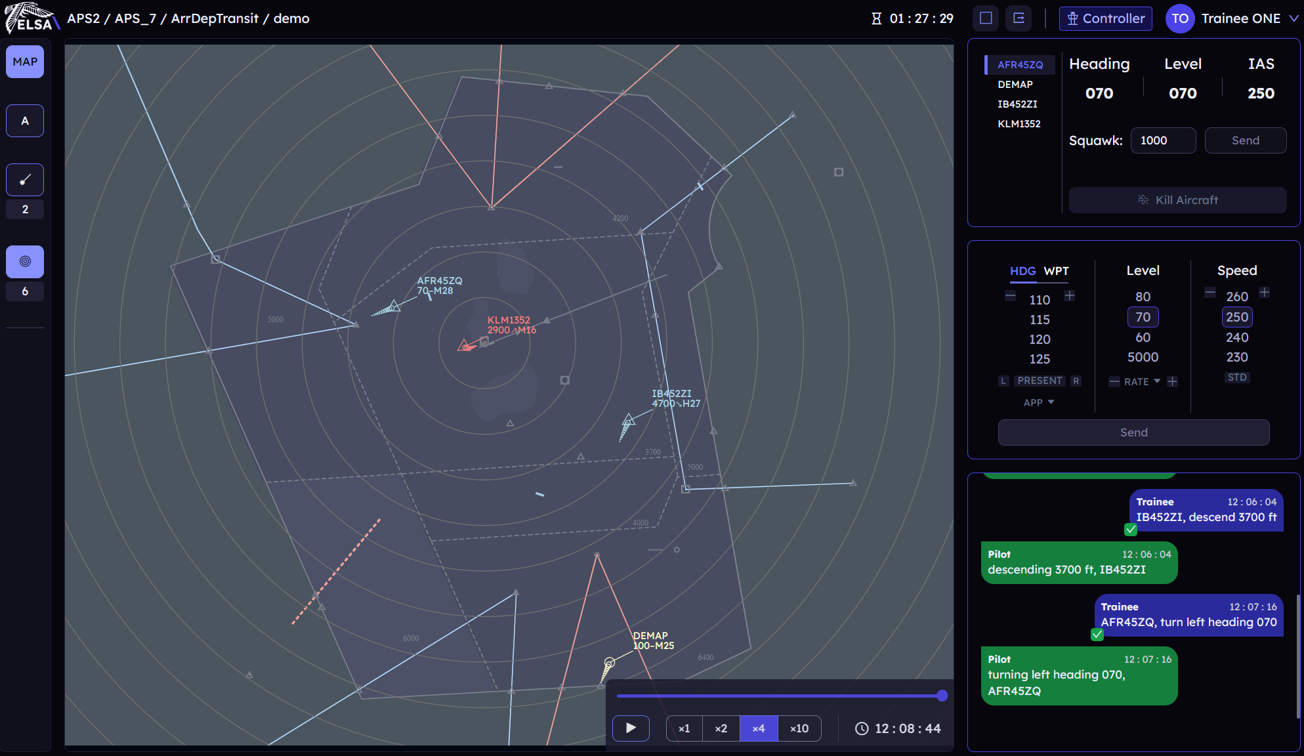Click the plus icon right of RATE
Screen dimensions: 1304x756
tap(1173, 381)
